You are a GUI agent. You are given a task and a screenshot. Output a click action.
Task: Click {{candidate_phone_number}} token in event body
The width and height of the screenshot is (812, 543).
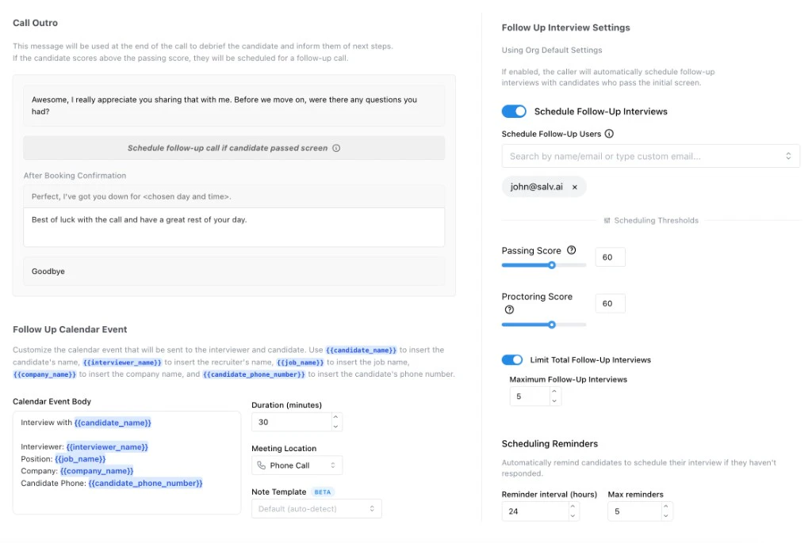[x=146, y=483]
